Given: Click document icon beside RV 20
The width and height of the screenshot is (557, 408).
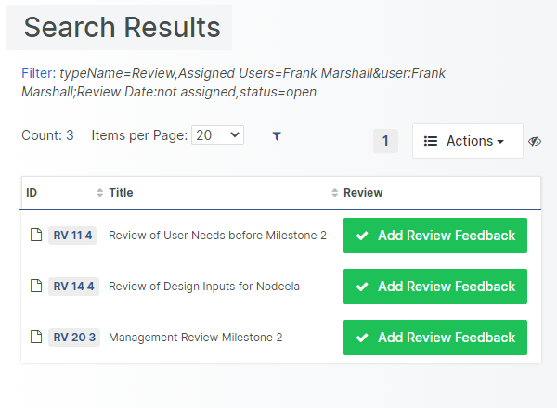Looking at the screenshot, I should coord(35,338).
